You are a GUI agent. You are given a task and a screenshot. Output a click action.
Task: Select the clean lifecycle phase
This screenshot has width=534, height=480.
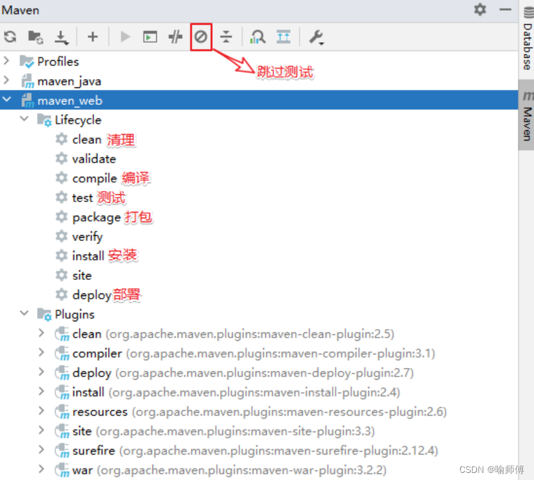click(87, 139)
